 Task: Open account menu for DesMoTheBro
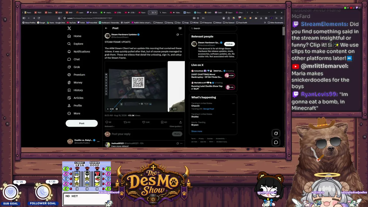pyautogui.click(x=83, y=141)
